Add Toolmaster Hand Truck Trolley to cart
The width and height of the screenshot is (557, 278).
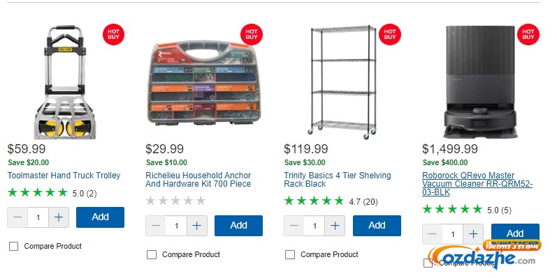(x=100, y=217)
